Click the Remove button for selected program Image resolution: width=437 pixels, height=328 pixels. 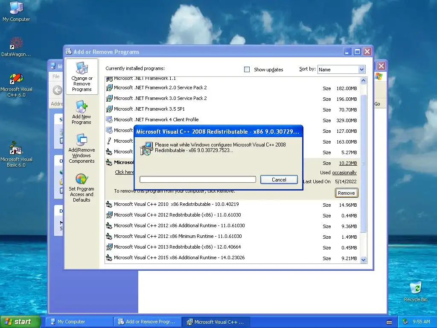click(x=347, y=193)
